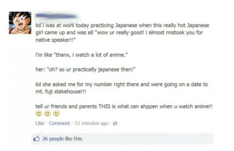Click the 'tell ur friends and parents' line
The image size is (234, 151).
[124, 106]
